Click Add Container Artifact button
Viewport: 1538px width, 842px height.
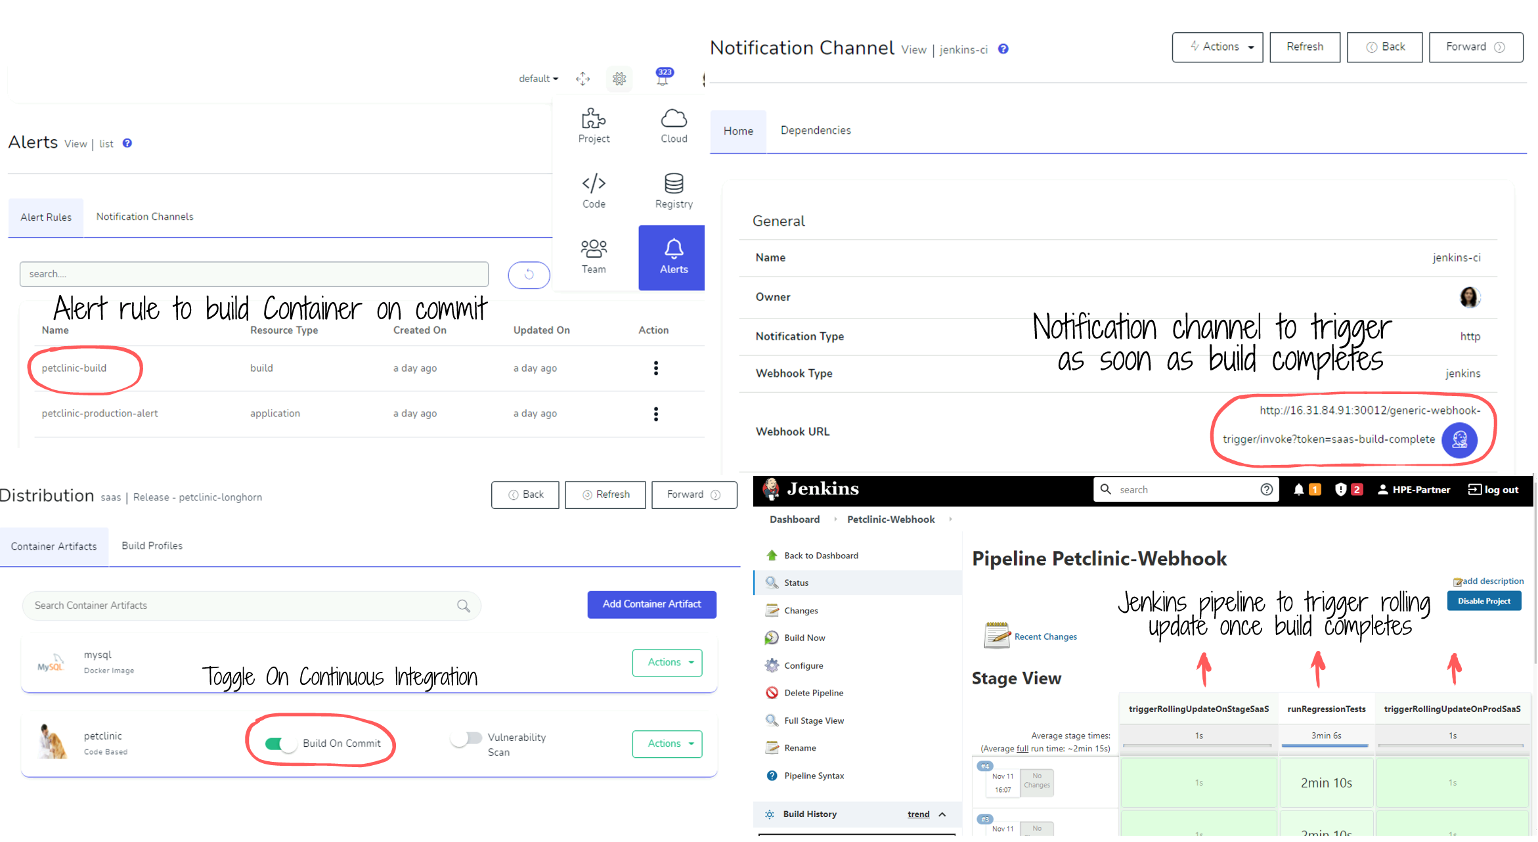tap(651, 604)
